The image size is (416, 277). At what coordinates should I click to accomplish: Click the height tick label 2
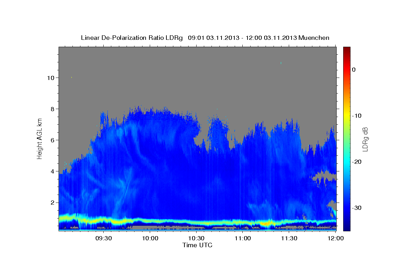[x=53, y=203]
